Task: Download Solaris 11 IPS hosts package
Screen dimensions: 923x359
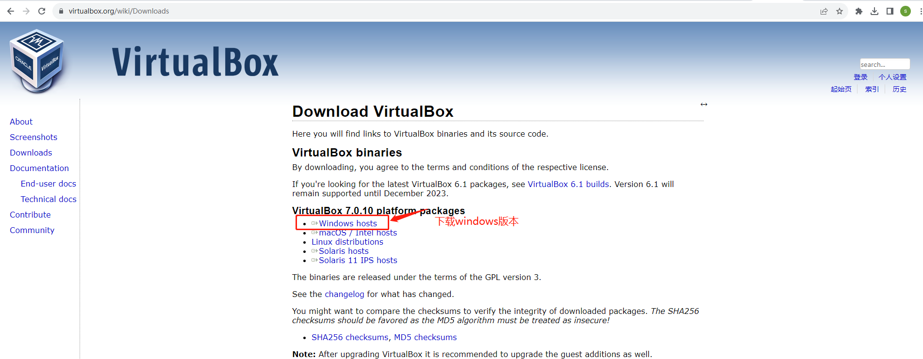Action: pos(358,260)
